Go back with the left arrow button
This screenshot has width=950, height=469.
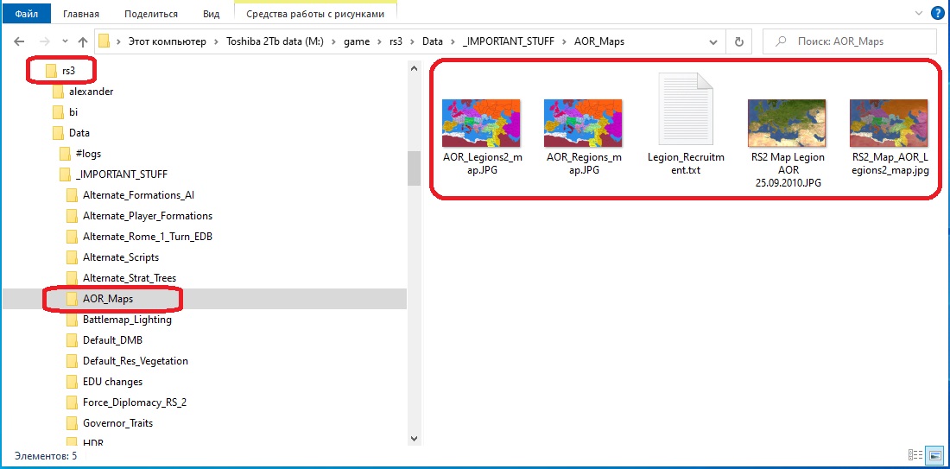coord(19,41)
